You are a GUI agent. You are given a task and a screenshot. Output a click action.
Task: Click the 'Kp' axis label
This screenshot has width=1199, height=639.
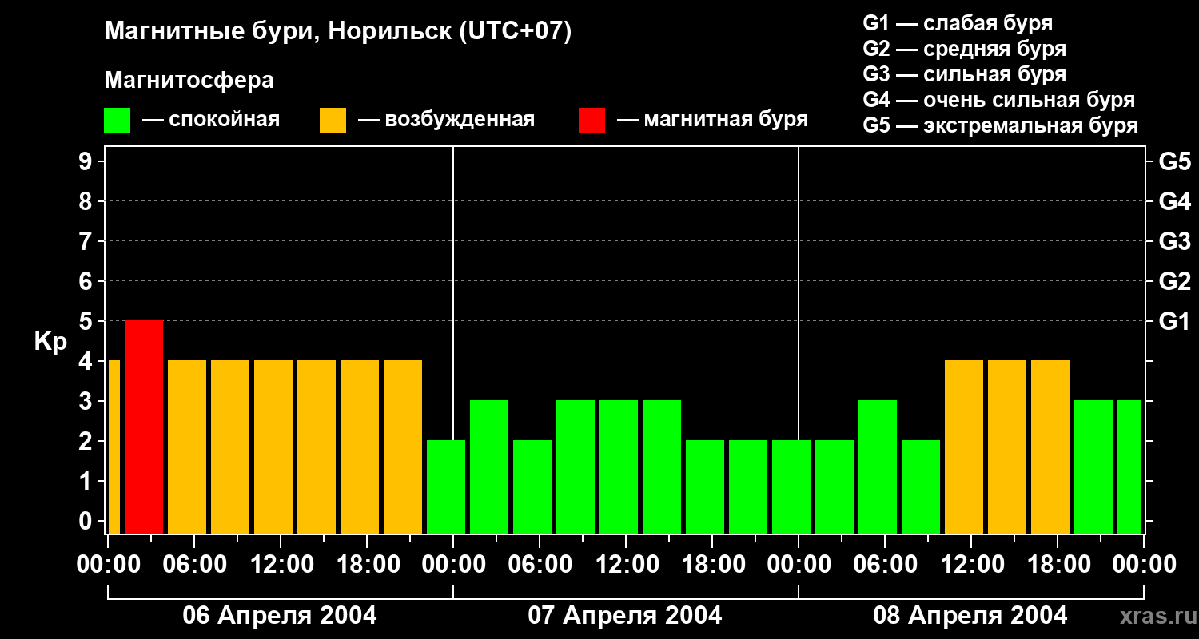[50, 343]
